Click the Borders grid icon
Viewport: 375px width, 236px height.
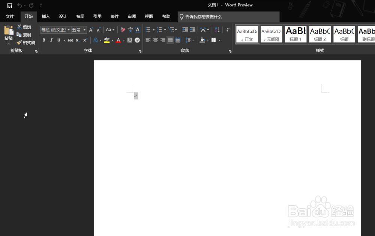point(214,40)
